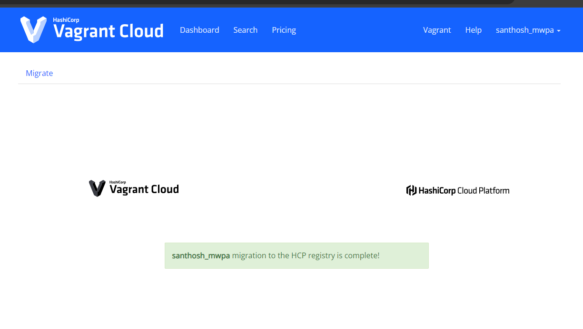Open the Pricing page
The image size is (583, 329).
pos(284,30)
